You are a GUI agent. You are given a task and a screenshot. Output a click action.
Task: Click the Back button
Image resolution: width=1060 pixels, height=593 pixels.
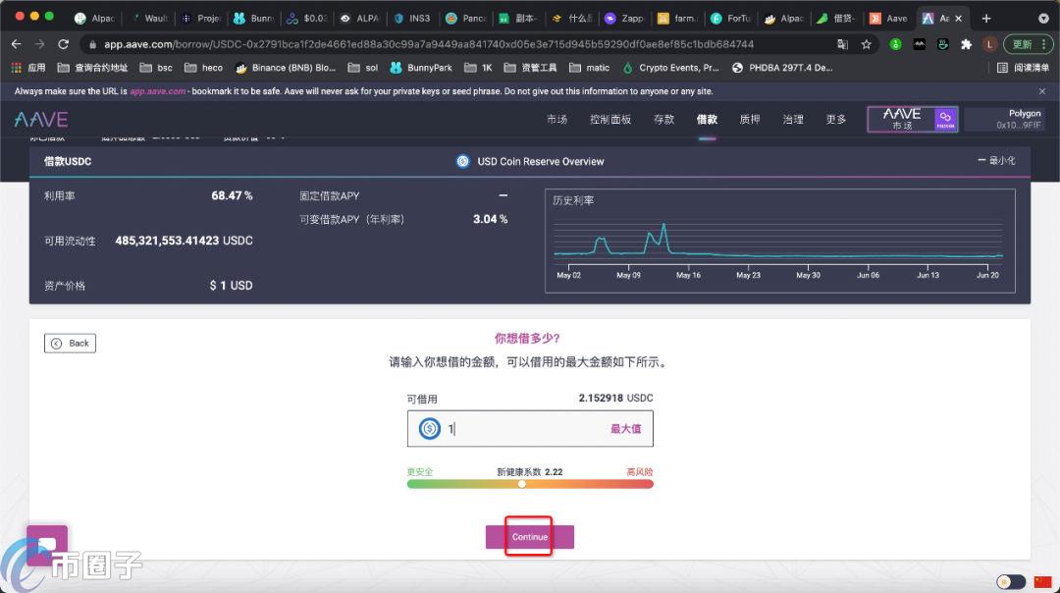click(x=71, y=344)
